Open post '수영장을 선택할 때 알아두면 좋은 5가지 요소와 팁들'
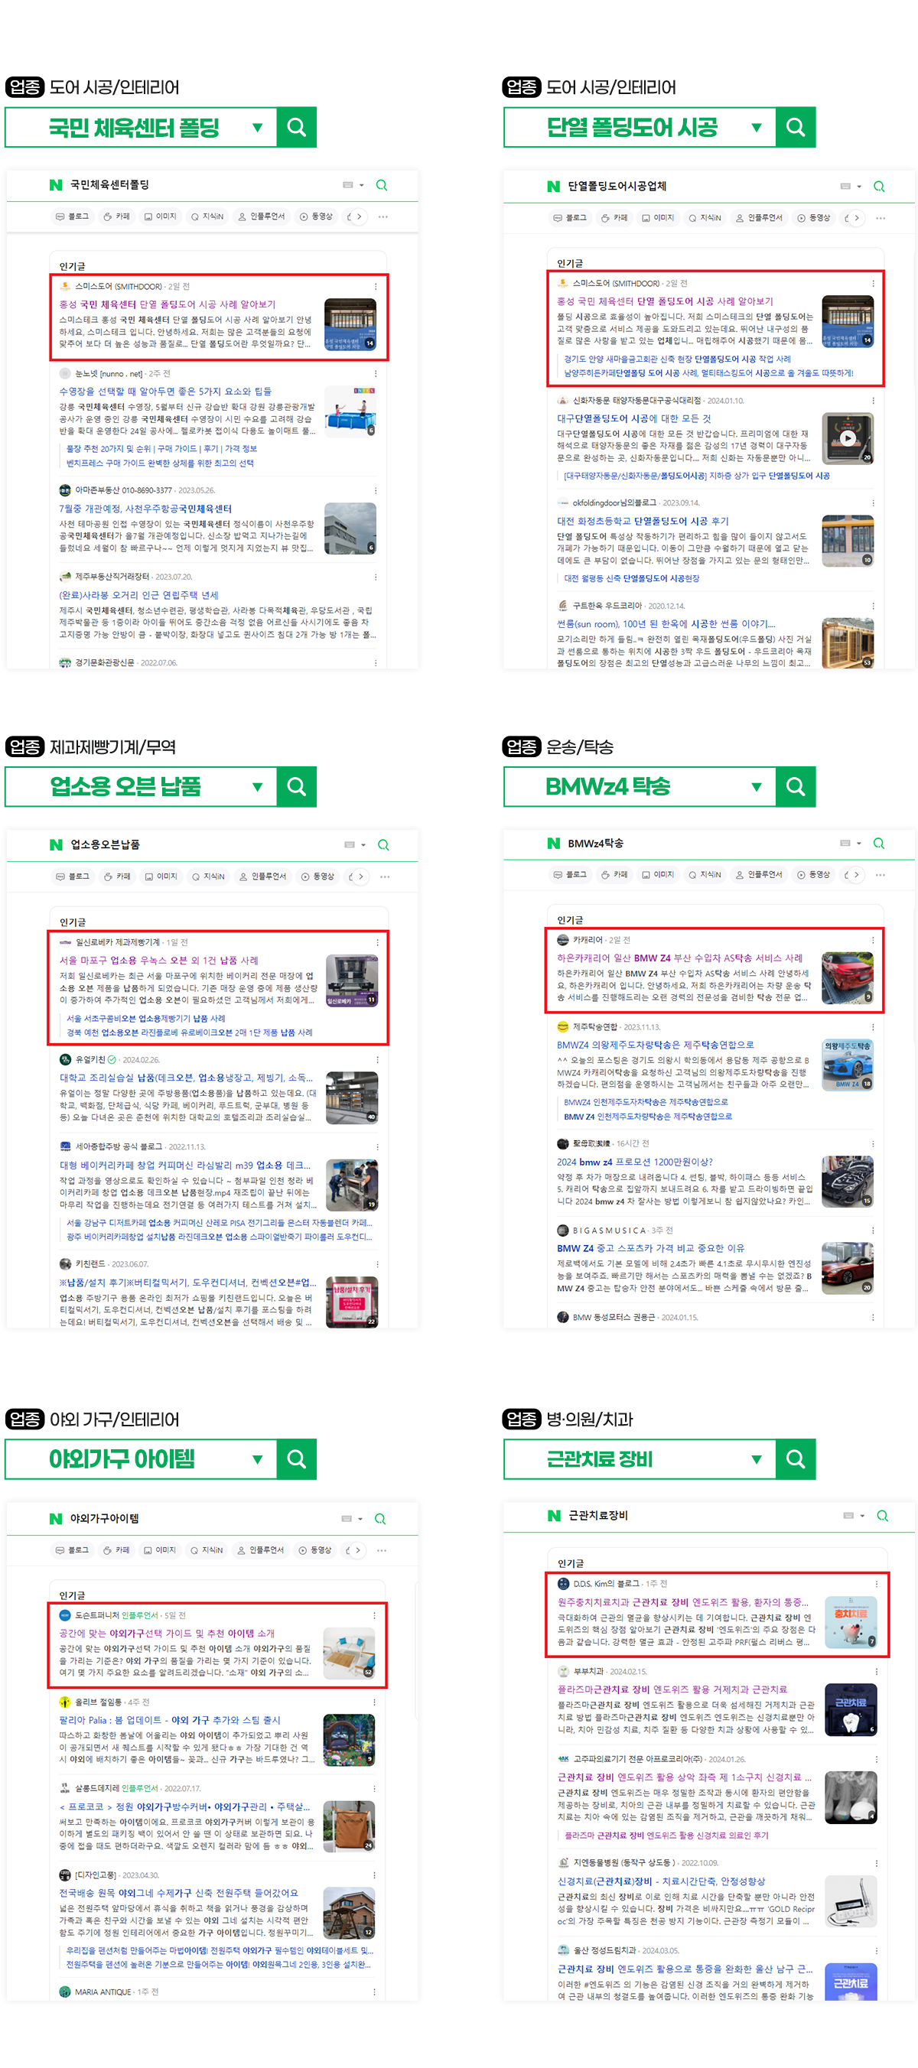The width and height of the screenshot is (918, 2068). [165, 391]
